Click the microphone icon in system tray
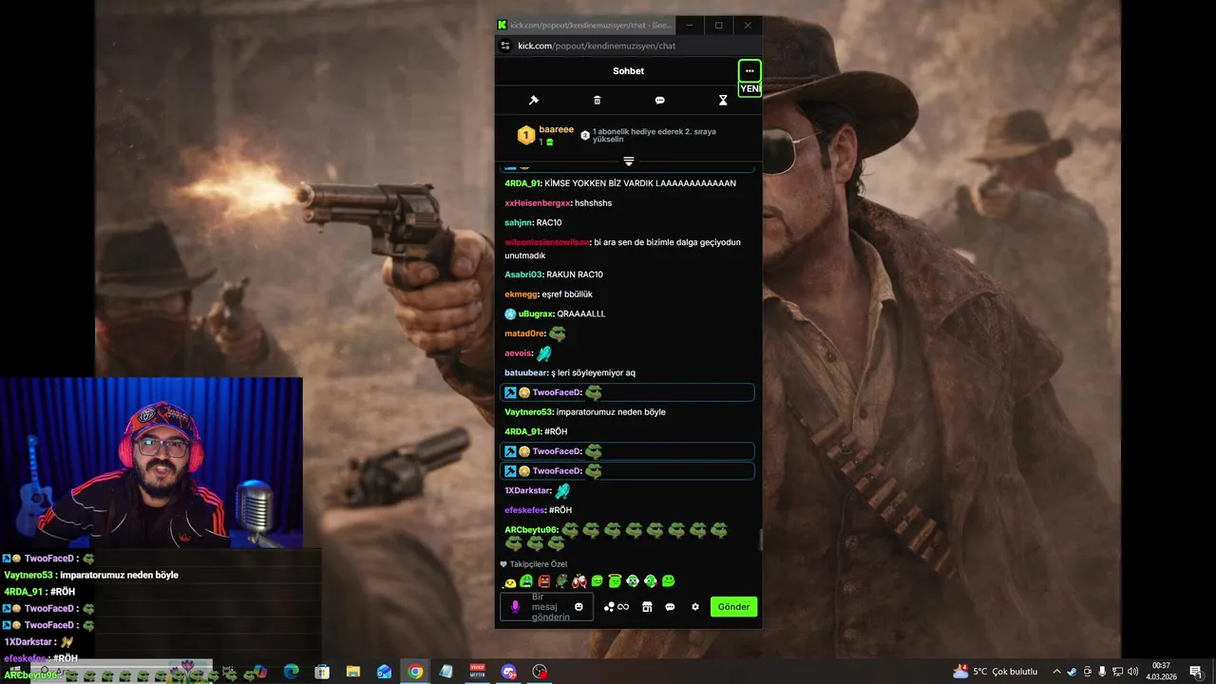This screenshot has width=1216, height=684. coord(1103,672)
